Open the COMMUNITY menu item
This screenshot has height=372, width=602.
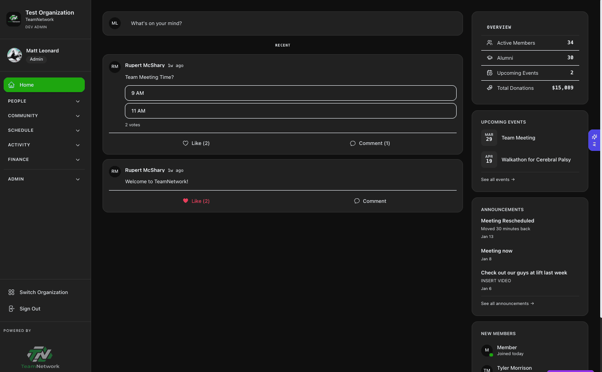click(x=44, y=115)
